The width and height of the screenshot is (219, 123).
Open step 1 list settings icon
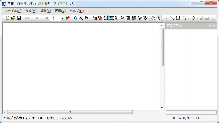tap(95, 18)
